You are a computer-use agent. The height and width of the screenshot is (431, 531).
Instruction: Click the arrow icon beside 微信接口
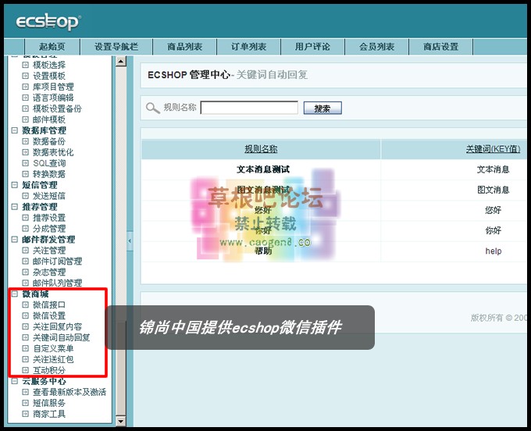point(26,305)
